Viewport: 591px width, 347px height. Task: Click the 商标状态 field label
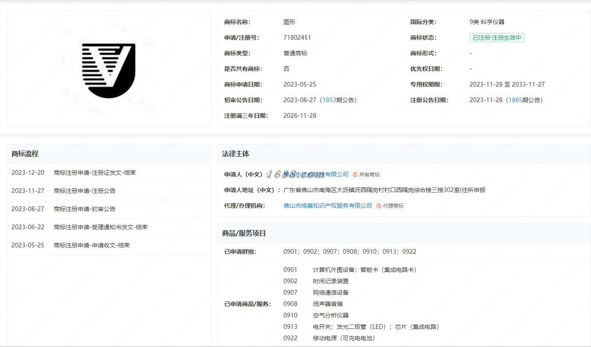(x=423, y=38)
